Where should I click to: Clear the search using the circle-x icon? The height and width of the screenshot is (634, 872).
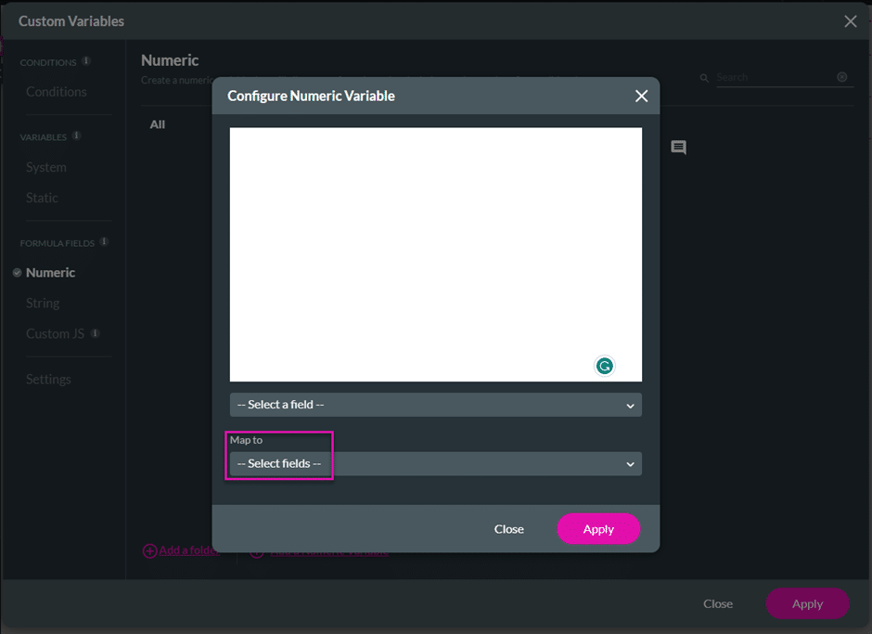pos(842,77)
